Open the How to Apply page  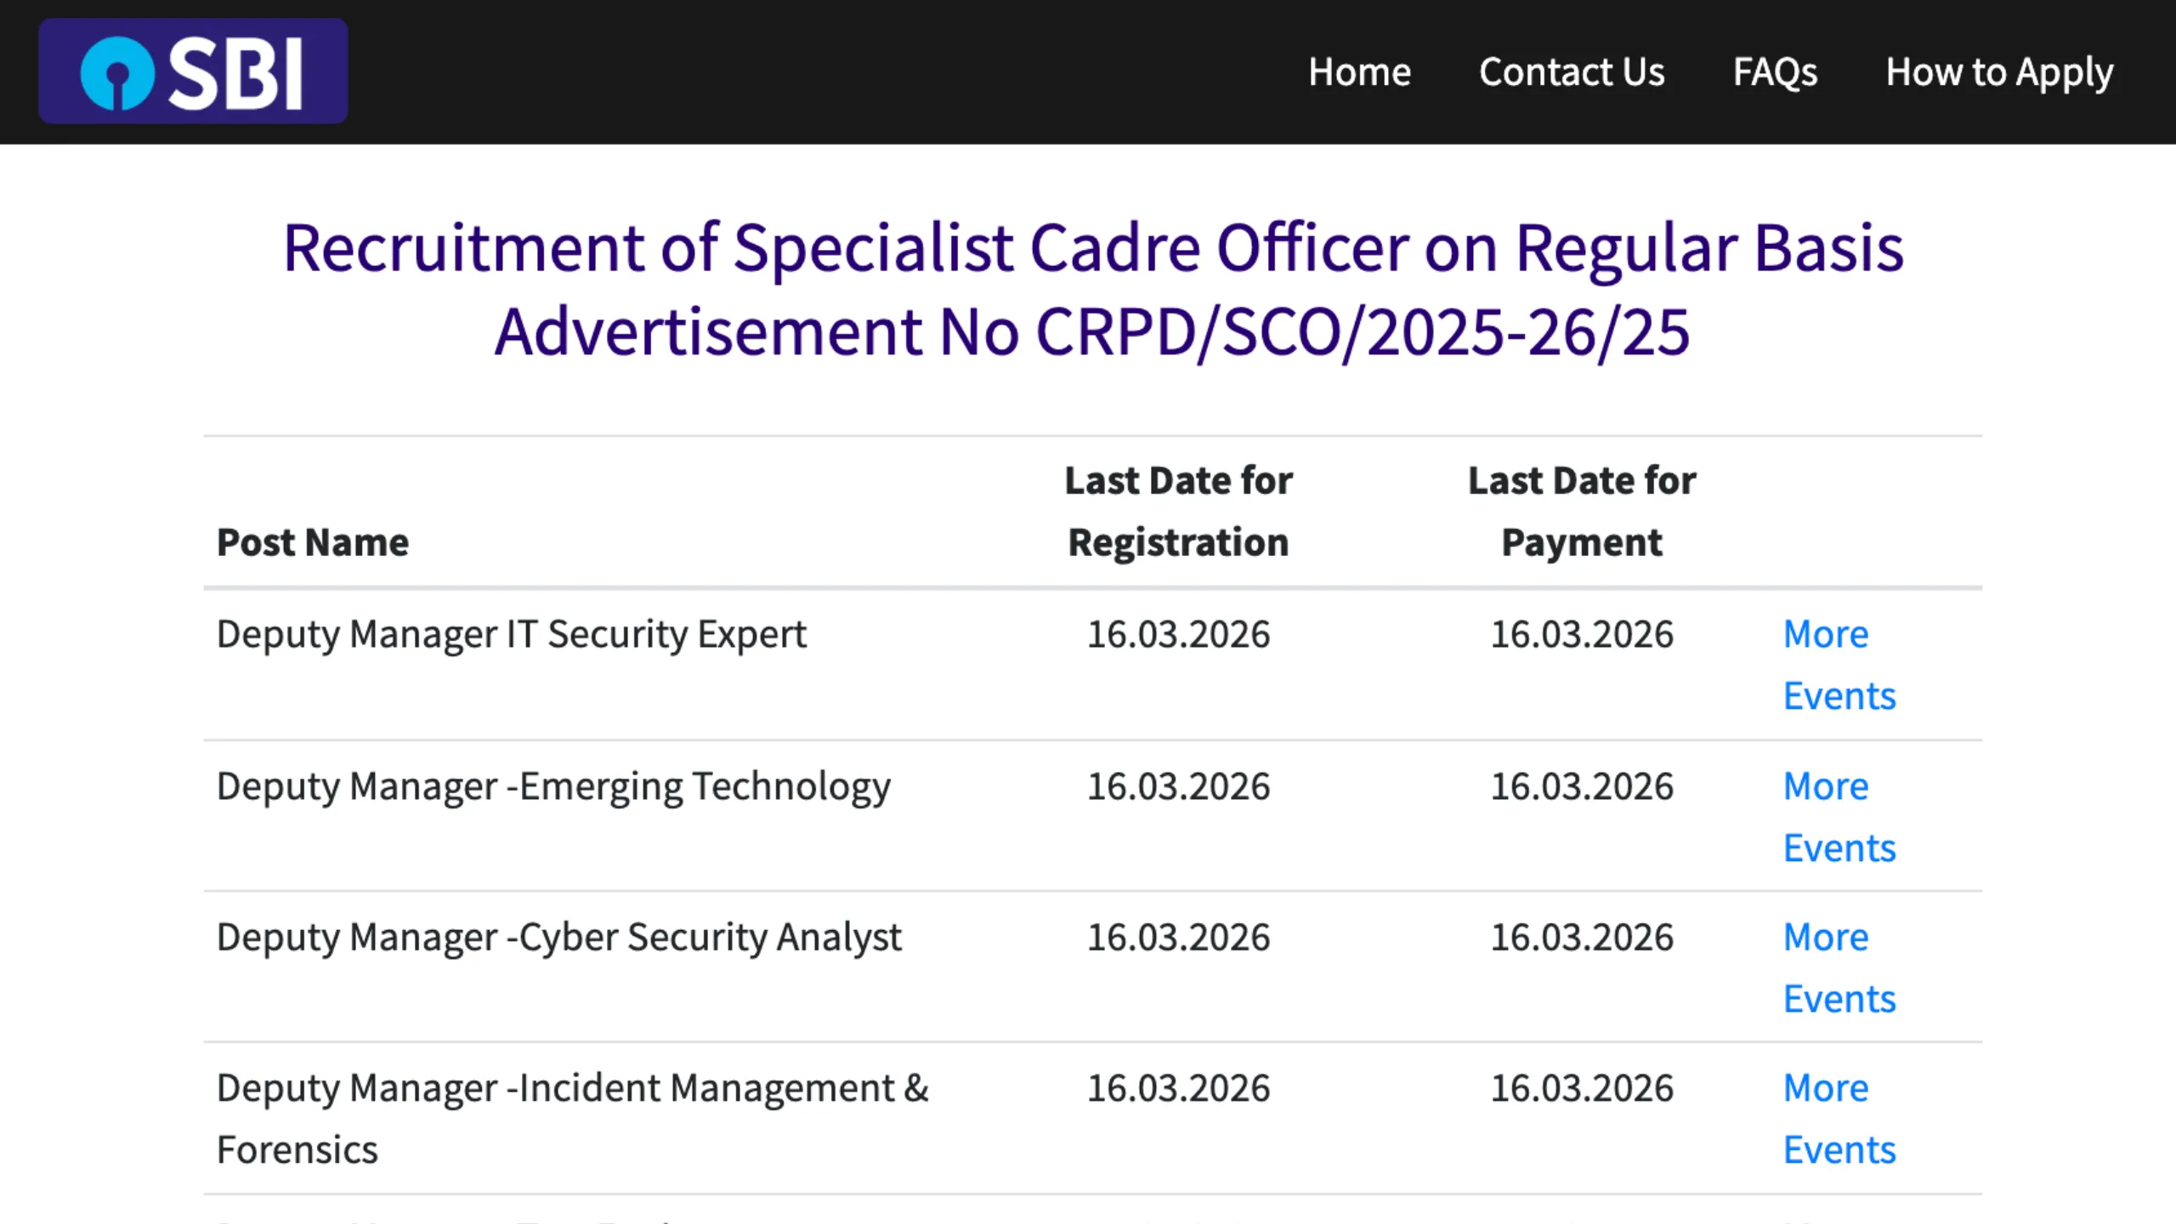[1999, 72]
